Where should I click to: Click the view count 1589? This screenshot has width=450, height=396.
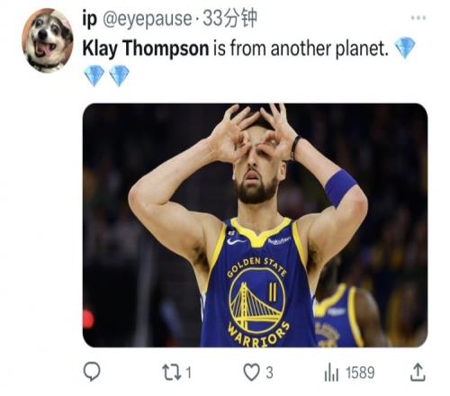tap(360, 373)
